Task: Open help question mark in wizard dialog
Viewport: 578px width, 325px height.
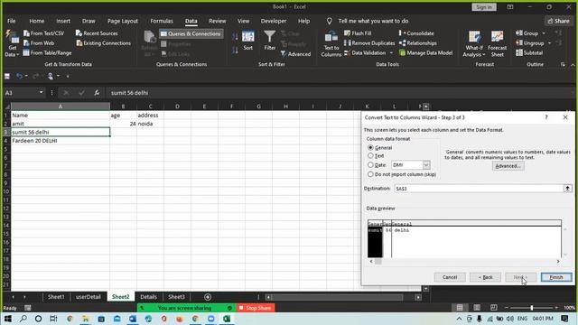Action: pos(546,117)
